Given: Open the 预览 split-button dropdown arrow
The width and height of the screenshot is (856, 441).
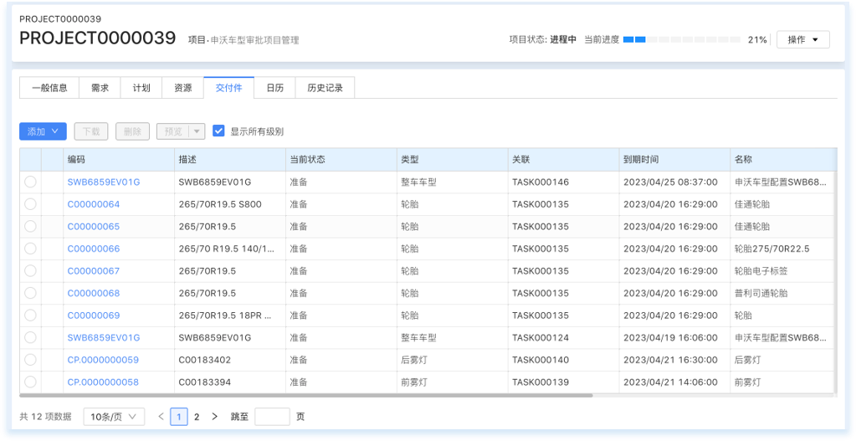Looking at the screenshot, I should click(197, 131).
